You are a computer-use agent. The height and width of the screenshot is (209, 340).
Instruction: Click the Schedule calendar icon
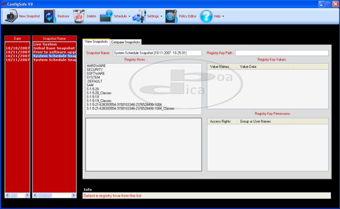(106, 16)
